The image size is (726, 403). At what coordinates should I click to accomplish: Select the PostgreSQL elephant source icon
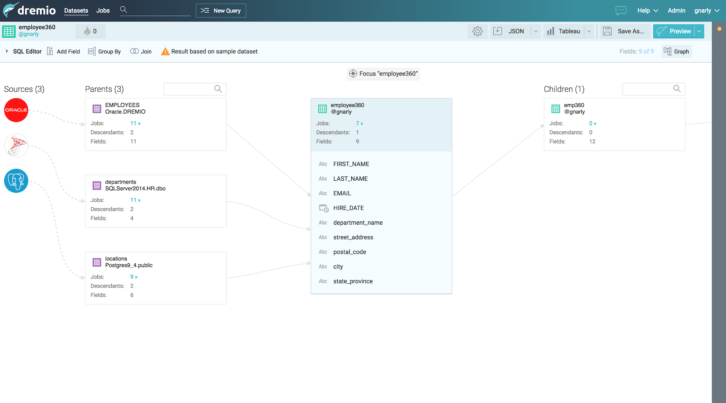[16, 181]
